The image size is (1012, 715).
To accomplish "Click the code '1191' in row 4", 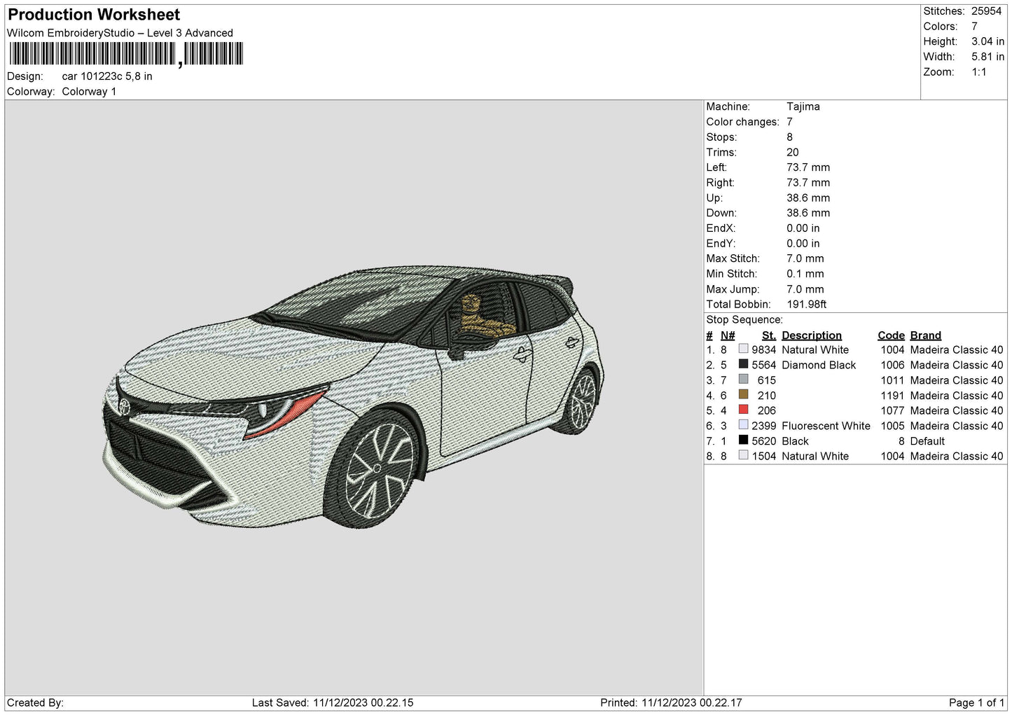I will [892, 396].
